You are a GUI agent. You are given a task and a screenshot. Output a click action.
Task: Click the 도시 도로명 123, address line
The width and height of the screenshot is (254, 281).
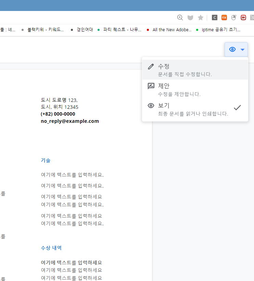click(59, 100)
